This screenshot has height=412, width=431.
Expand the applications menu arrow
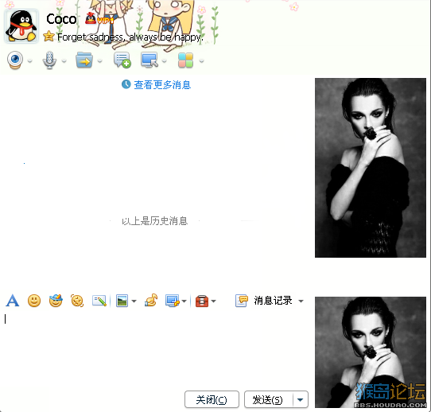pyautogui.click(x=201, y=61)
